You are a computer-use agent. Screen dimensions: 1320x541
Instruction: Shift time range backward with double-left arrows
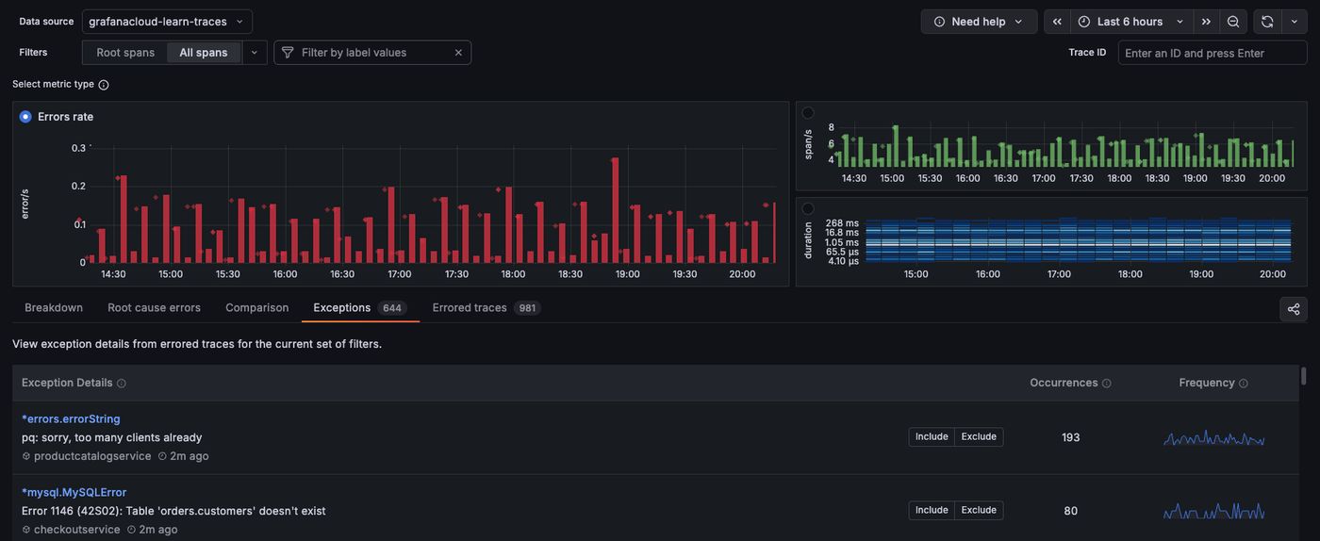click(x=1057, y=22)
